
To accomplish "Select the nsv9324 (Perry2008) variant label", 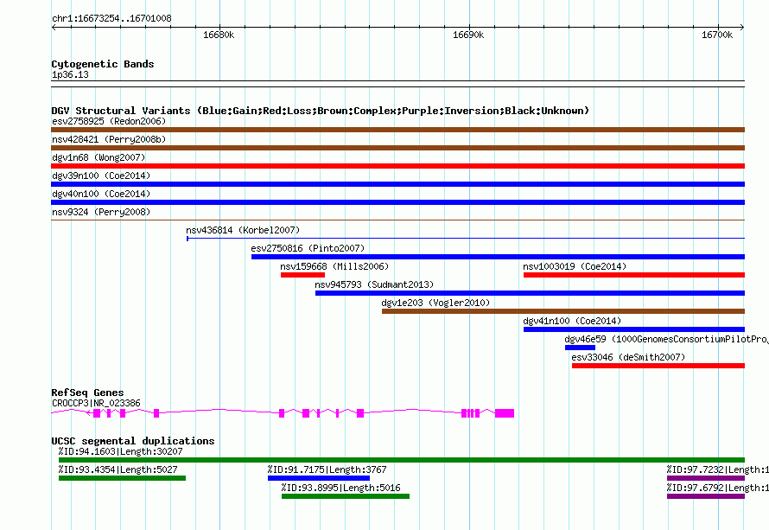I will pos(101,212).
